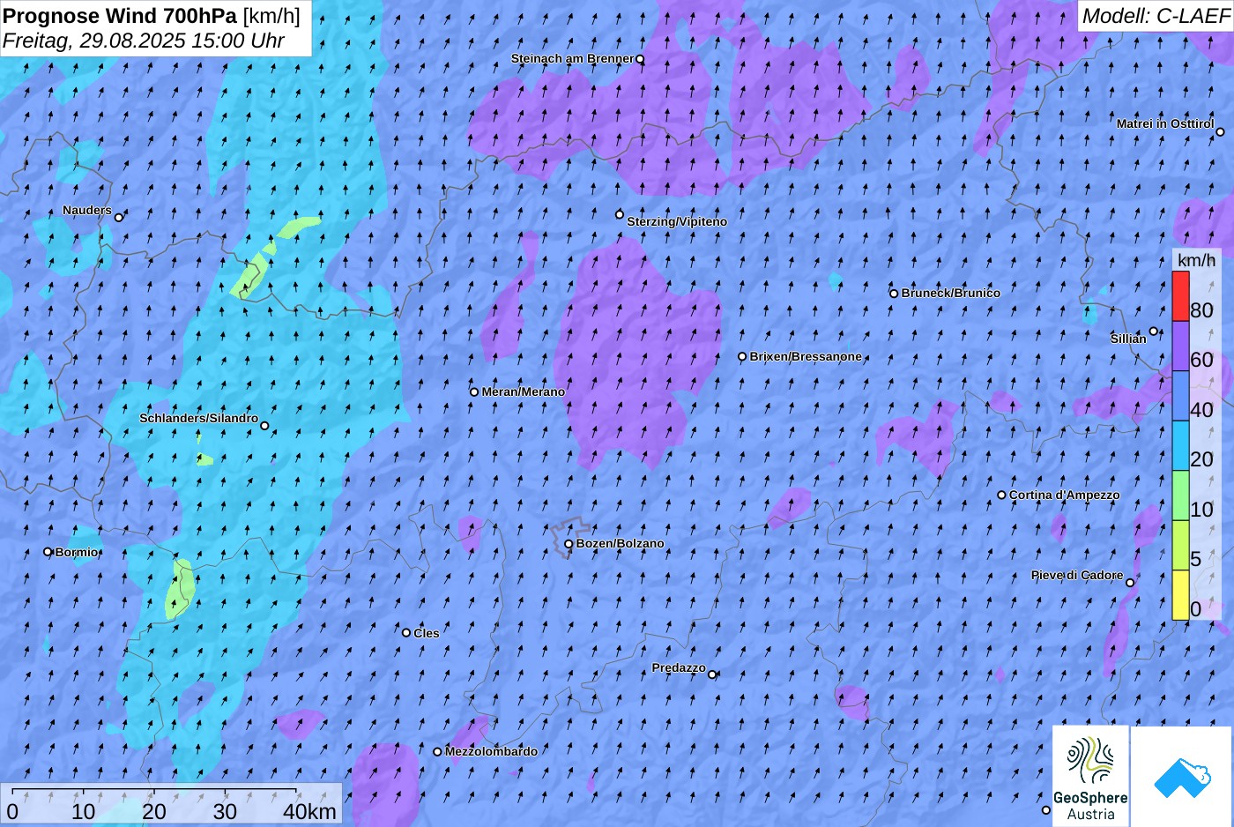
Task: Click the '40km' scale bar label
Action: click(309, 812)
